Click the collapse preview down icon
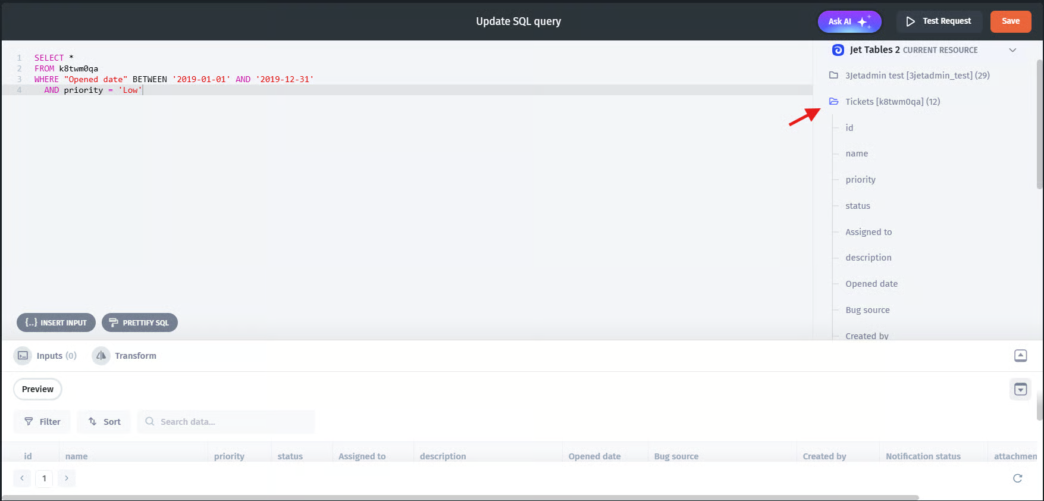Image resolution: width=1044 pixels, height=501 pixels. click(x=1020, y=390)
